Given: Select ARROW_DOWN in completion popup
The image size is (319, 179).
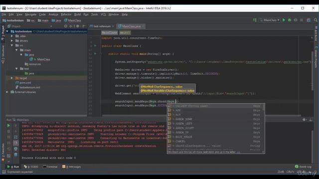Looking at the screenshot, I should (215, 119).
